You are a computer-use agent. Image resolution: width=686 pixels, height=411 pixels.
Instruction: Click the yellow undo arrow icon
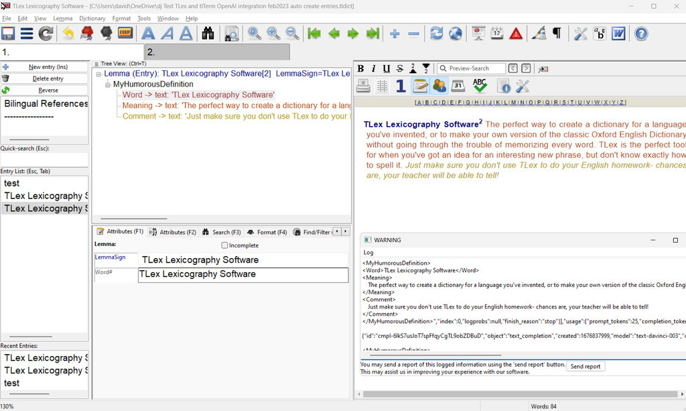[x=68, y=34]
